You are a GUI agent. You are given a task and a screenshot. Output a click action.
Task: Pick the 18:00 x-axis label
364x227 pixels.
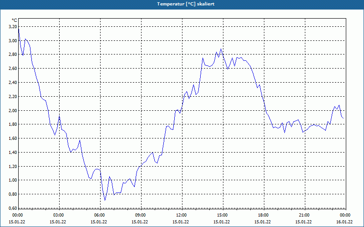pyautogui.click(x=263, y=215)
